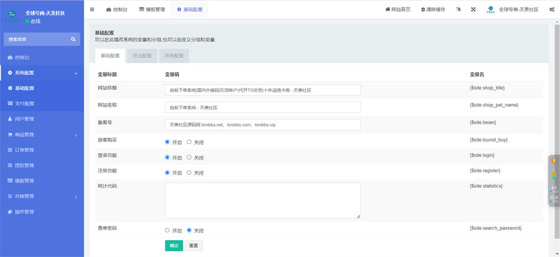Click the 清除缓存 trash icon
560x257 pixels.
(x=423, y=9)
